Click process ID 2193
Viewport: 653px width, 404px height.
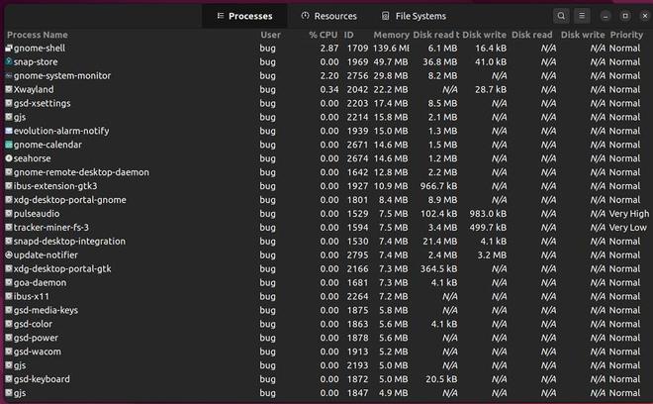358,365
